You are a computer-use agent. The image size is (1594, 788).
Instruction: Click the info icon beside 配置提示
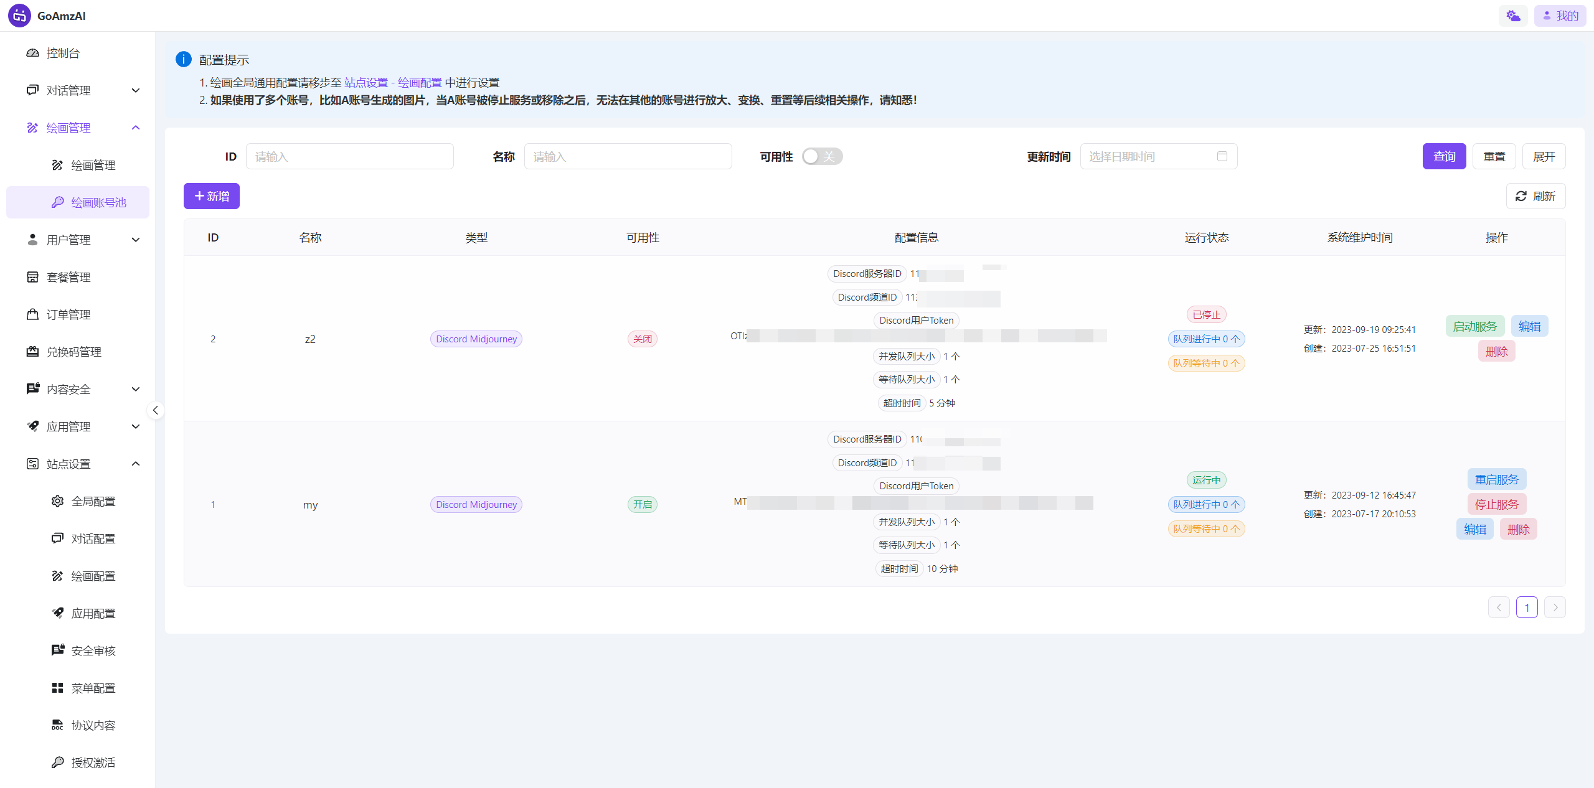[x=183, y=60]
